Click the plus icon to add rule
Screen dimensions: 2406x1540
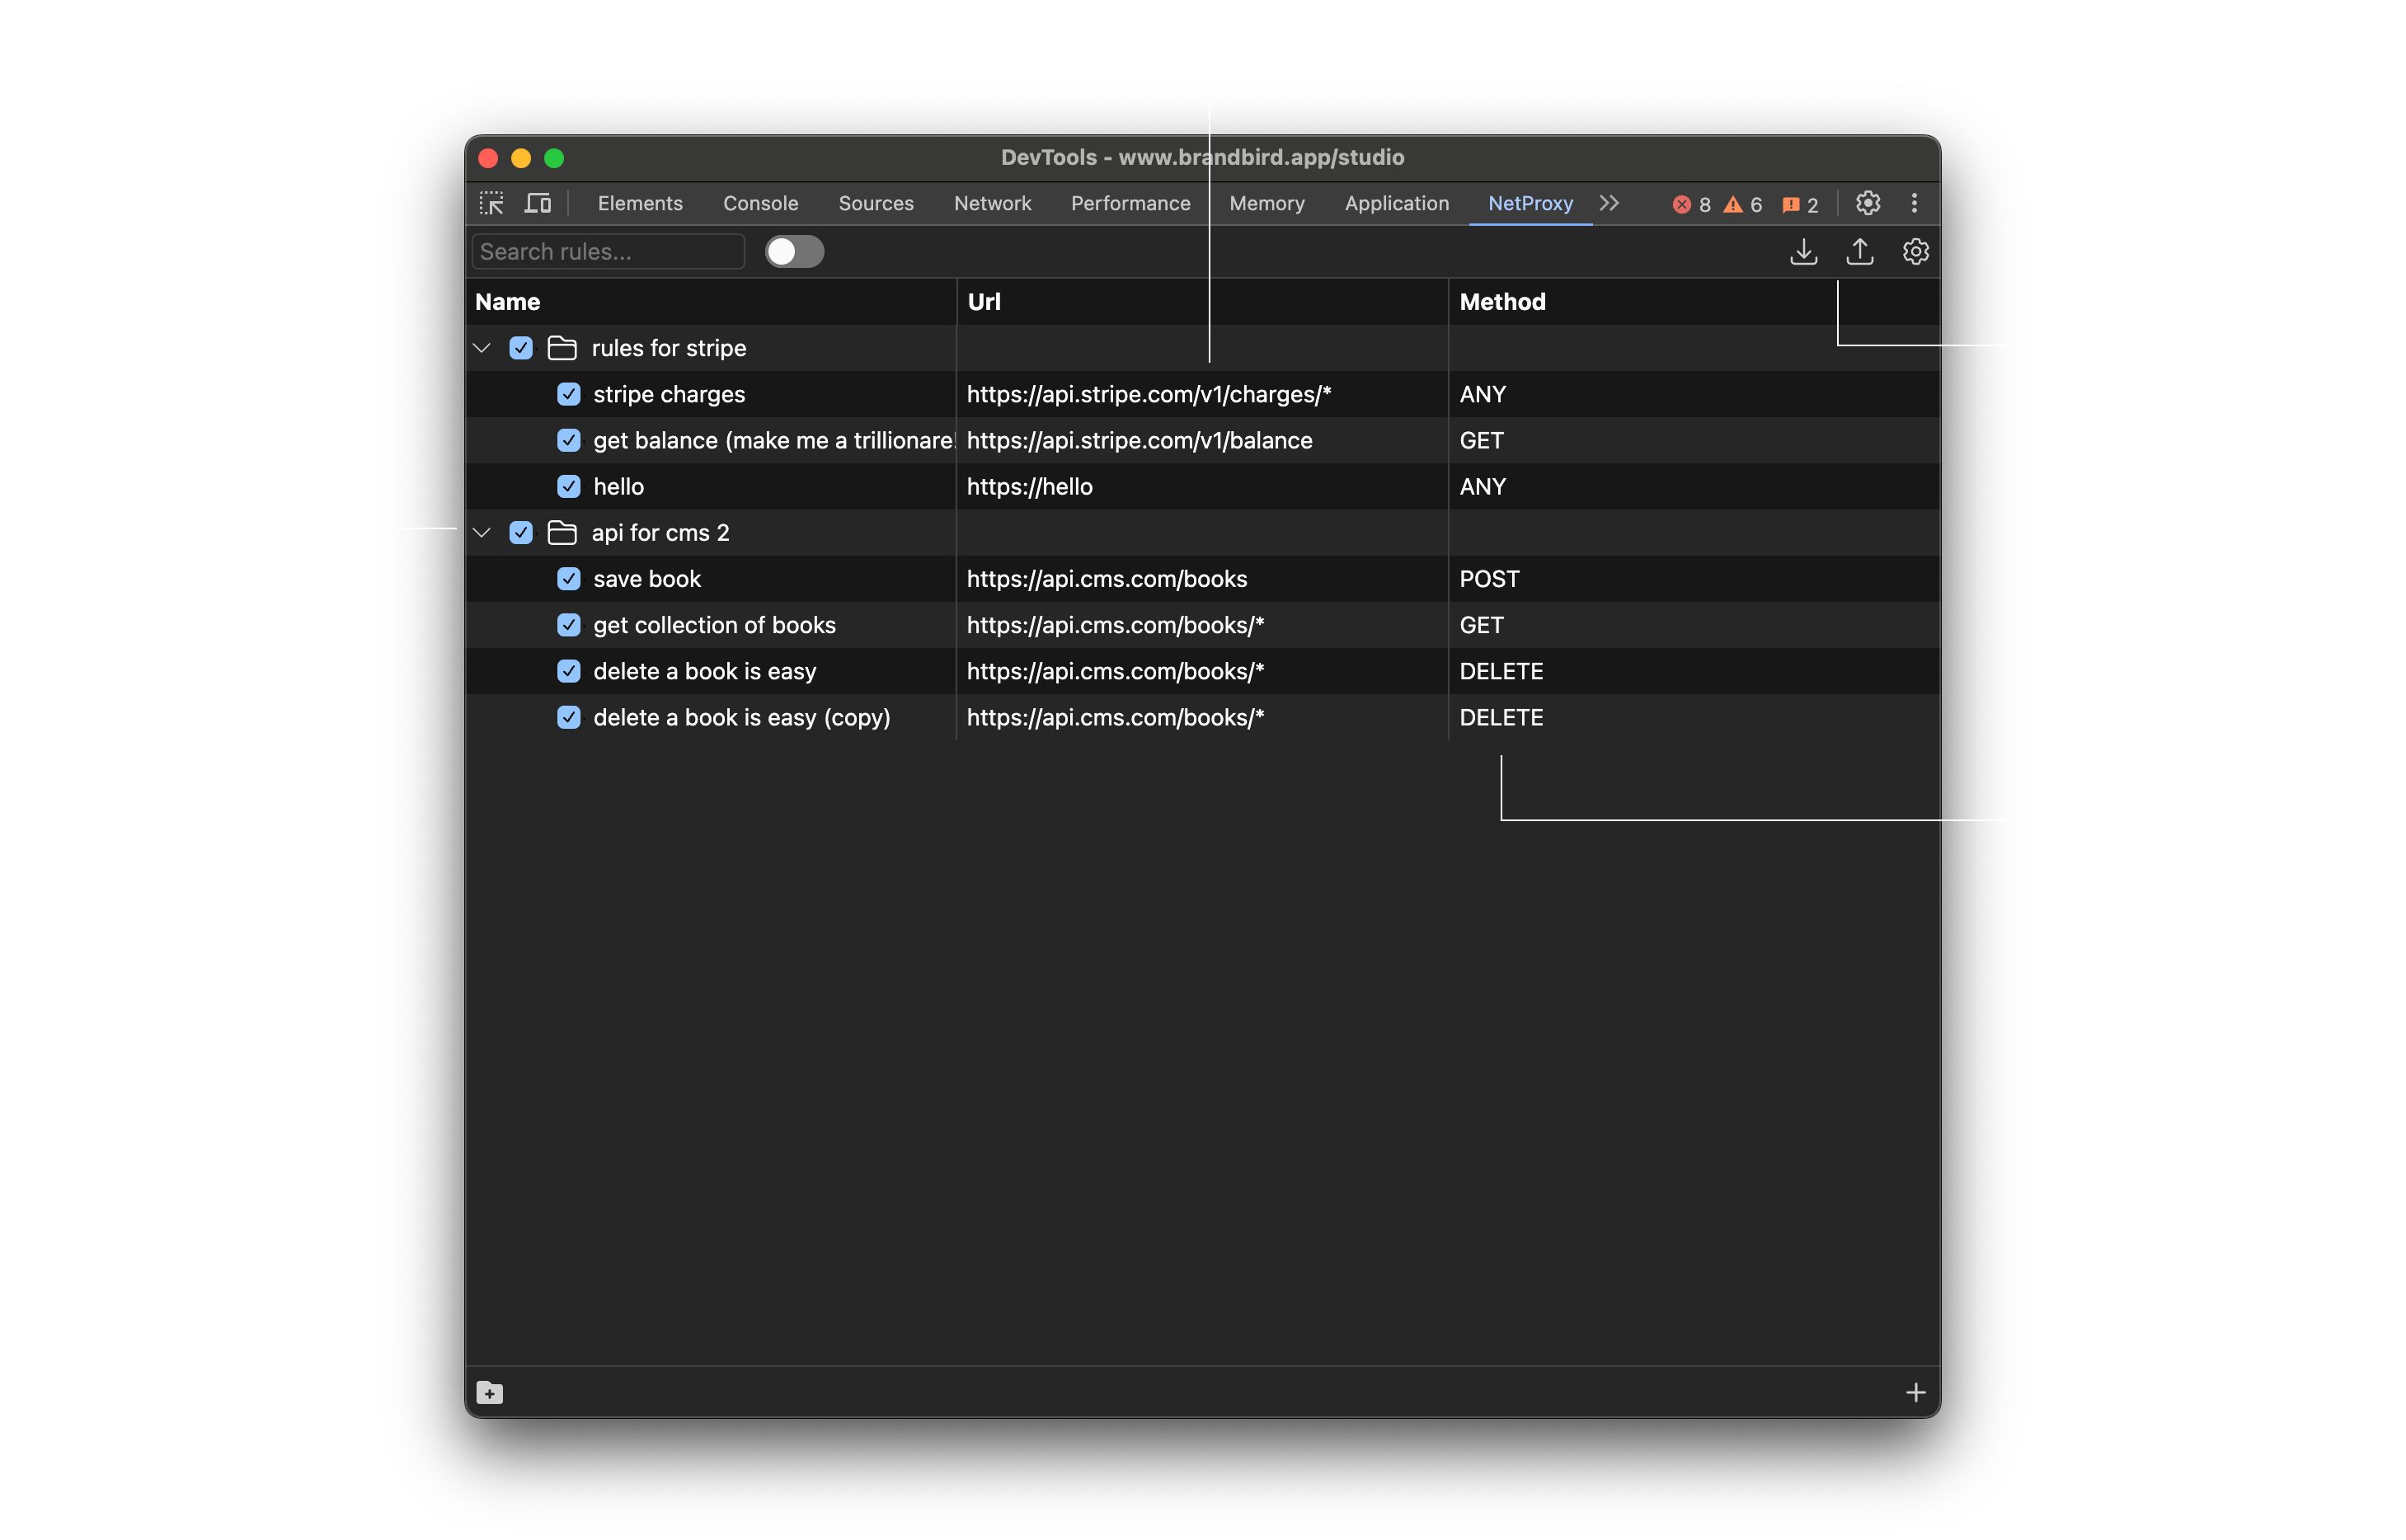(1915, 1392)
